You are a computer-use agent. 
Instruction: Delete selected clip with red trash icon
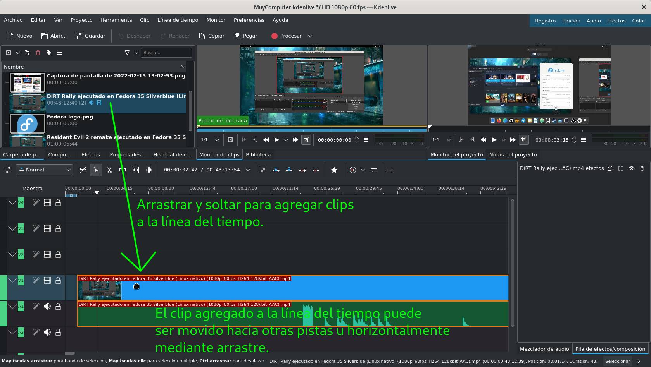click(x=38, y=53)
